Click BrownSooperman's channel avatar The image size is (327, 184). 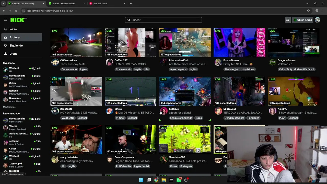click(109, 159)
